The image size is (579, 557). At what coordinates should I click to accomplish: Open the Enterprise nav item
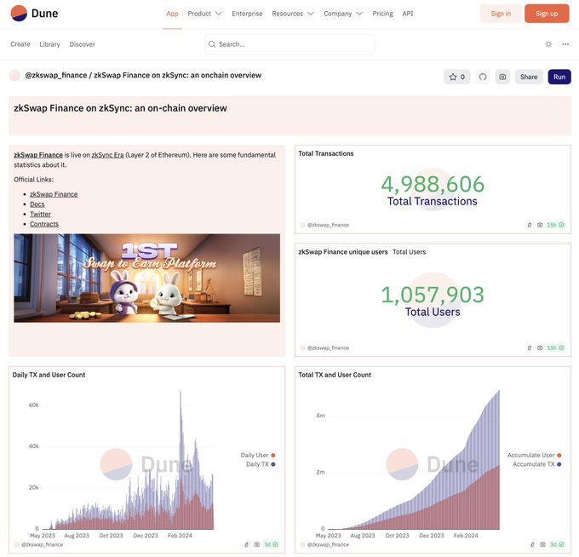(x=247, y=14)
